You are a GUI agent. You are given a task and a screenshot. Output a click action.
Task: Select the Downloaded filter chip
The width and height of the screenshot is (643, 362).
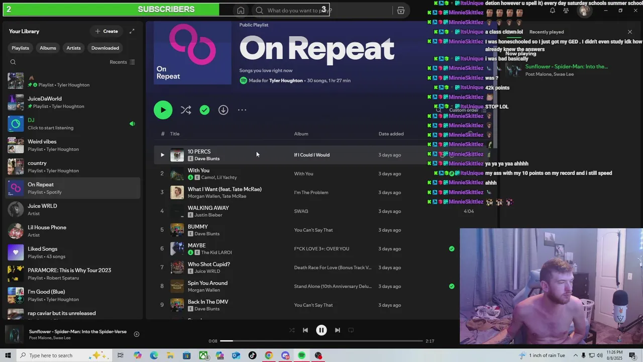click(x=105, y=48)
